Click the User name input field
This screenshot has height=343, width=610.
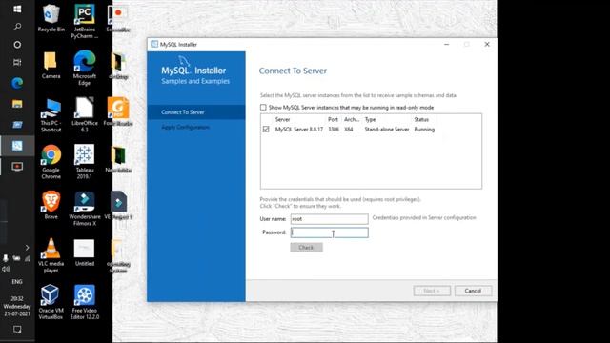point(329,219)
